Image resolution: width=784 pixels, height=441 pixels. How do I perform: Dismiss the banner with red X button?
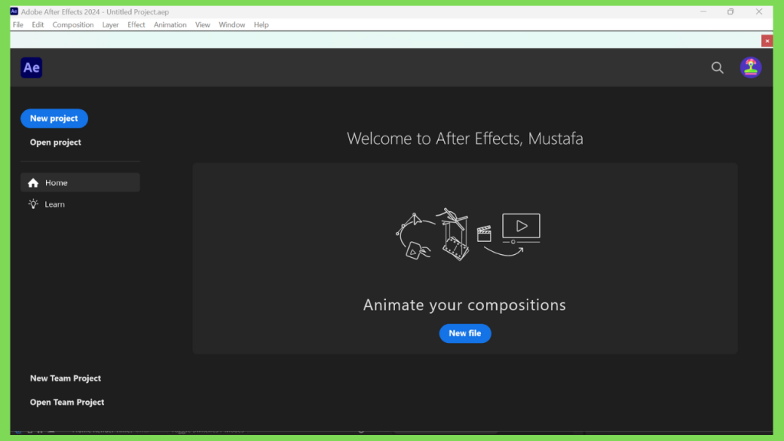[x=767, y=41]
